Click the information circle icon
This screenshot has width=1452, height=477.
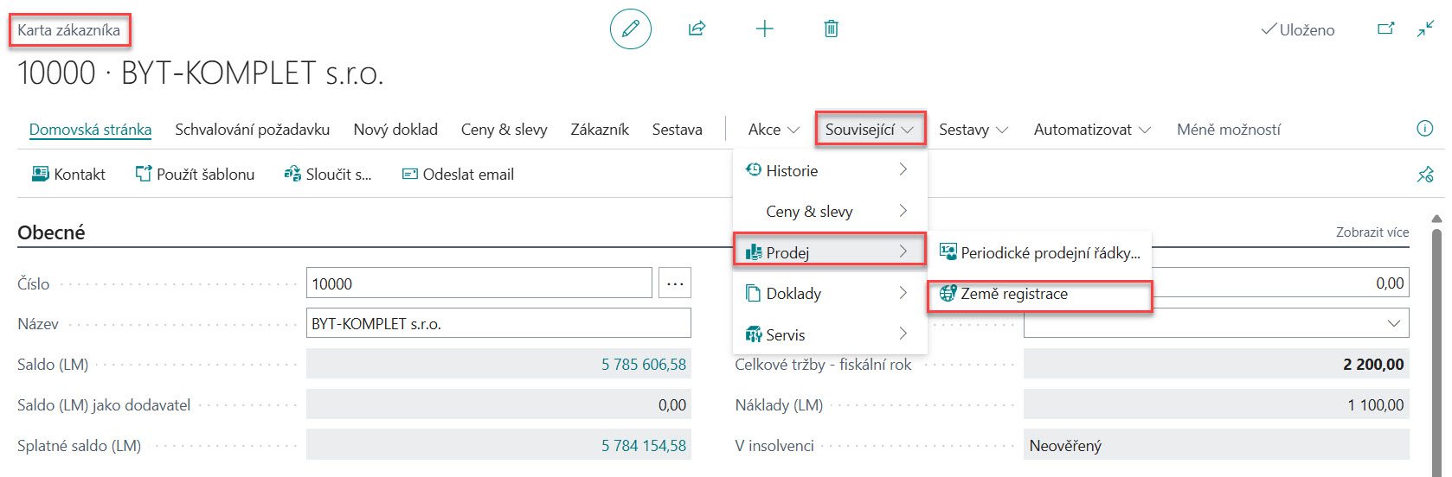(1424, 129)
